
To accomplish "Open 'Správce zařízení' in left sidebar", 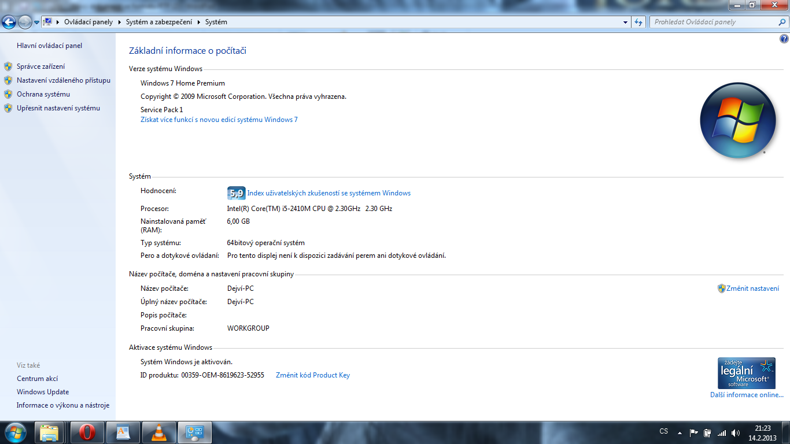I will tap(40, 66).
